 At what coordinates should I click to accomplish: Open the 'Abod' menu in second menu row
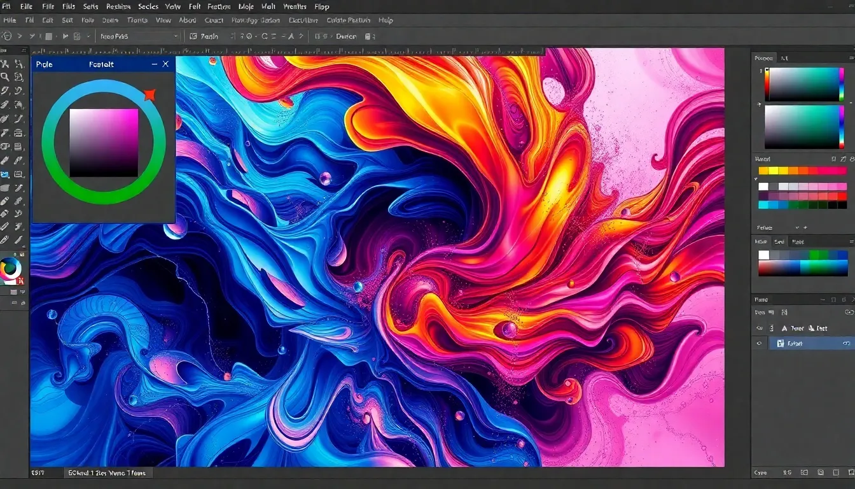pyautogui.click(x=188, y=20)
